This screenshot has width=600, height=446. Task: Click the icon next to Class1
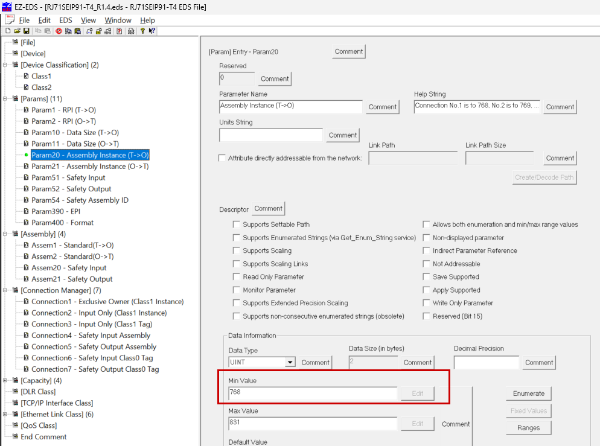[26, 75]
